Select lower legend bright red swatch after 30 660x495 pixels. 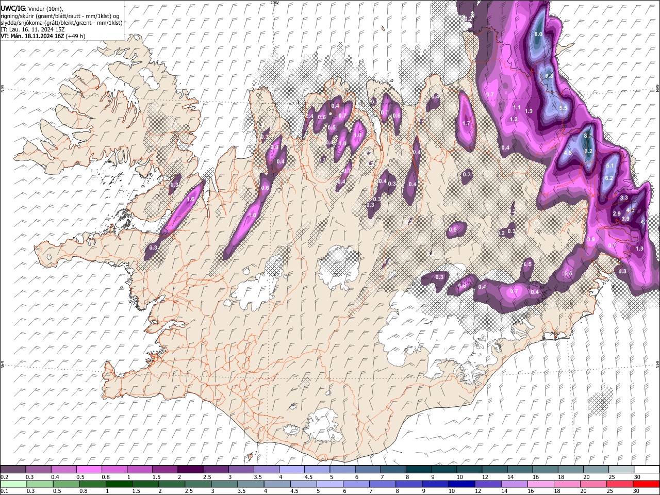pos(646,484)
